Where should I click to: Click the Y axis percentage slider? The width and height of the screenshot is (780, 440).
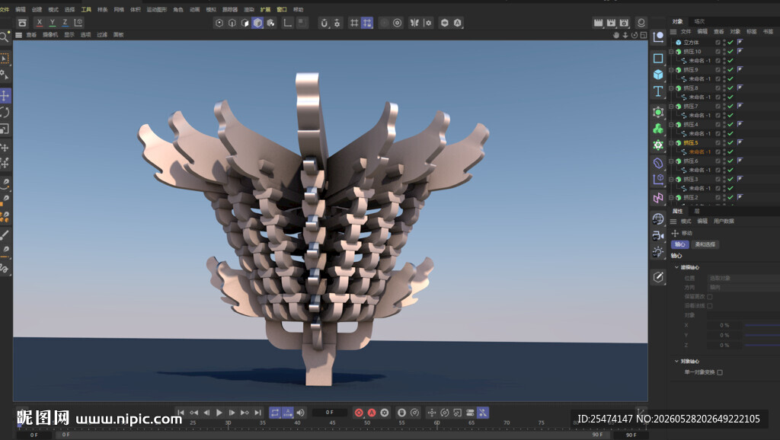(x=762, y=335)
